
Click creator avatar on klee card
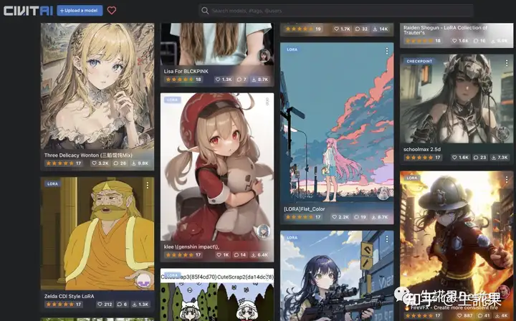(264, 231)
